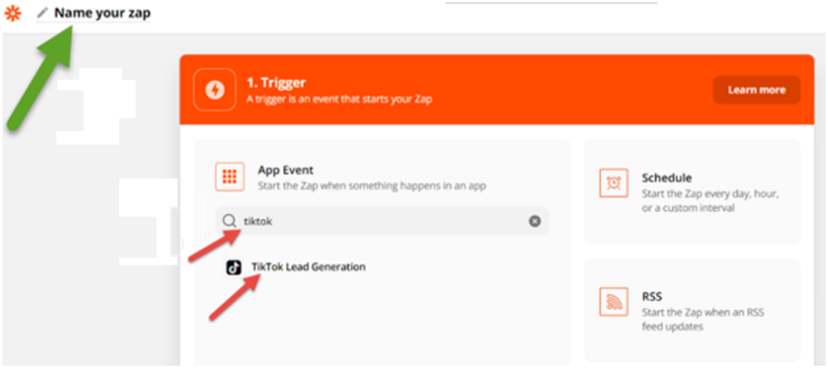Click the lightning bolt Trigger icon
The image size is (828, 368).
[215, 90]
